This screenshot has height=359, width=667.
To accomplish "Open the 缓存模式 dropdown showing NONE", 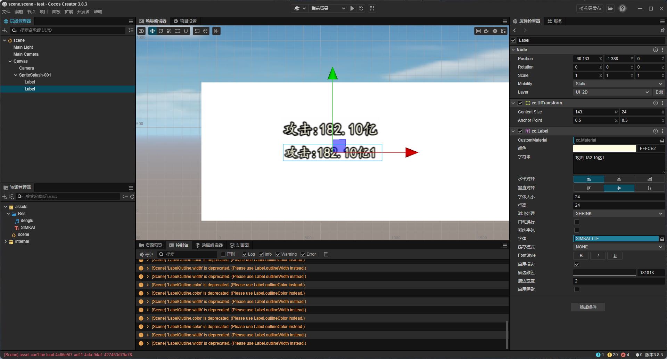I will 619,247.
